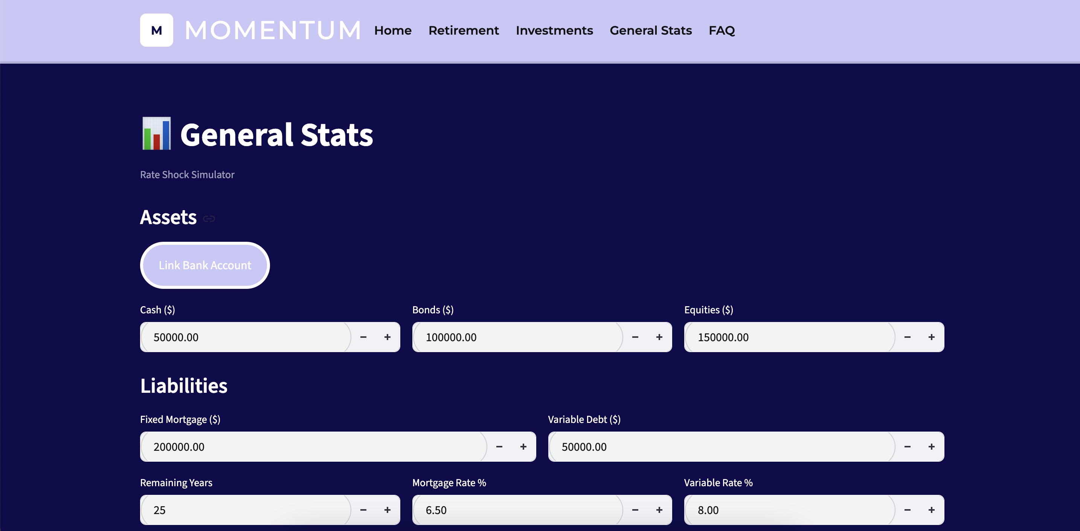Increase Cash amount with plus button
The height and width of the screenshot is (531, 1080).
click(387, 337)
